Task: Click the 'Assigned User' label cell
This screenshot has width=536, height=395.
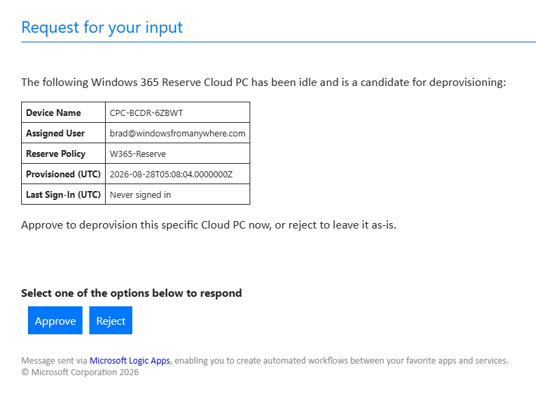Action: [63, 133]
